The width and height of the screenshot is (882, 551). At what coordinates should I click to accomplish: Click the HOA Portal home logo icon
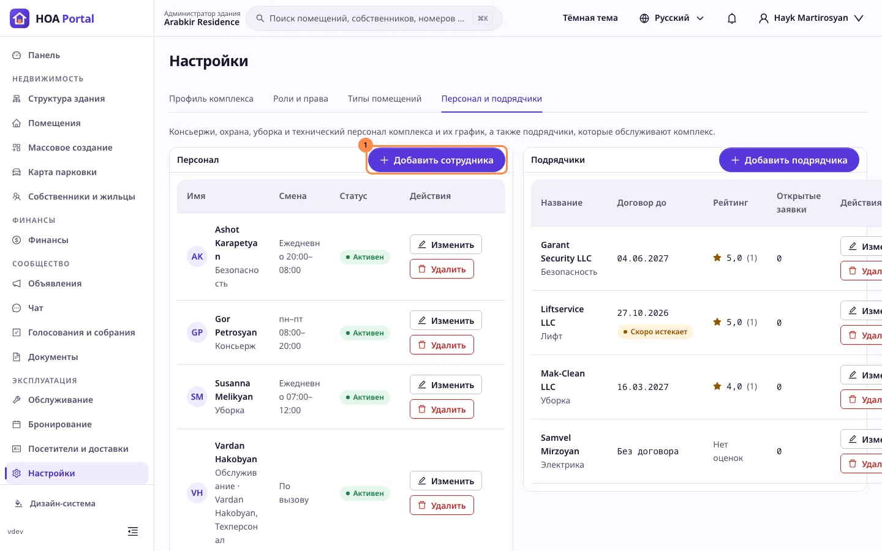tap(20, 18)
